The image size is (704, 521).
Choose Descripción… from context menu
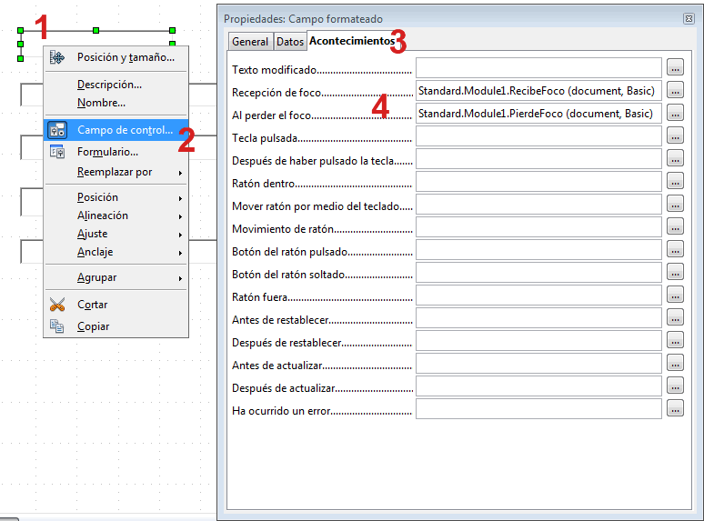(116, 85)
